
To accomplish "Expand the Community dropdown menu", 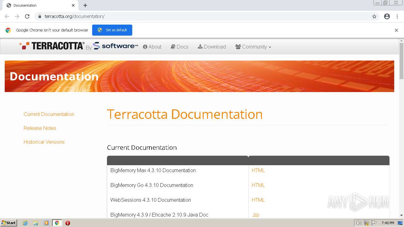I will pos(253,47).
